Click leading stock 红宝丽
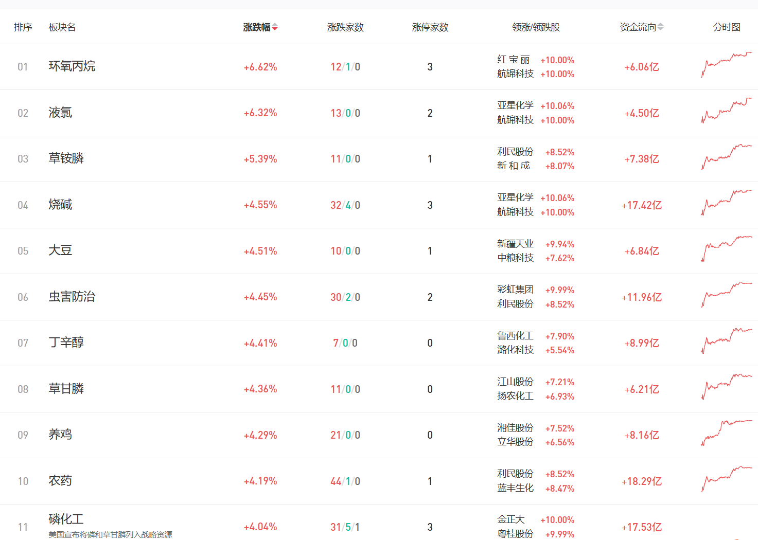Viewport: 758px width, 540px height. (513, 60)
